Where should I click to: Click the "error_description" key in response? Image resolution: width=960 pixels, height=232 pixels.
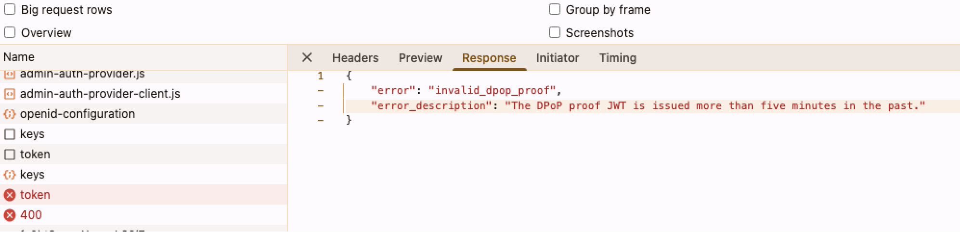(x=431, y=106)
